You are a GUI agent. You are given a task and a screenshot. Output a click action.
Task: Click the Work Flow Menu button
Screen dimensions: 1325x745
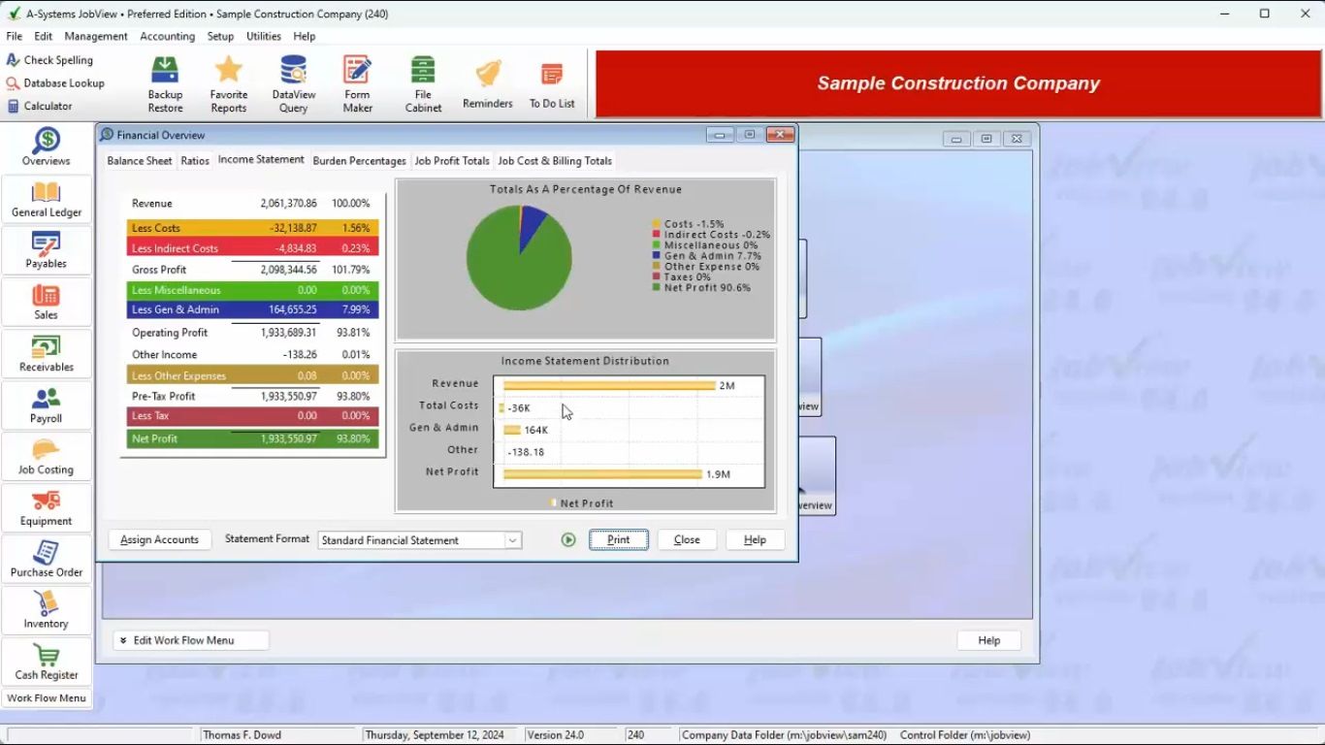coord(47,698)
